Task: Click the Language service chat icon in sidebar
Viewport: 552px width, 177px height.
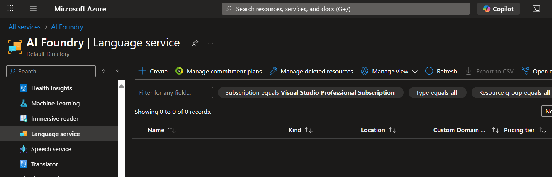Action: click(24, 134)
